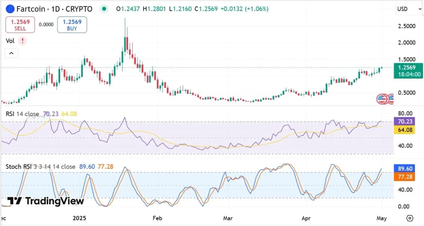Open the USD currency dropdown
The image size is (424, 226).
pos(406,9)
